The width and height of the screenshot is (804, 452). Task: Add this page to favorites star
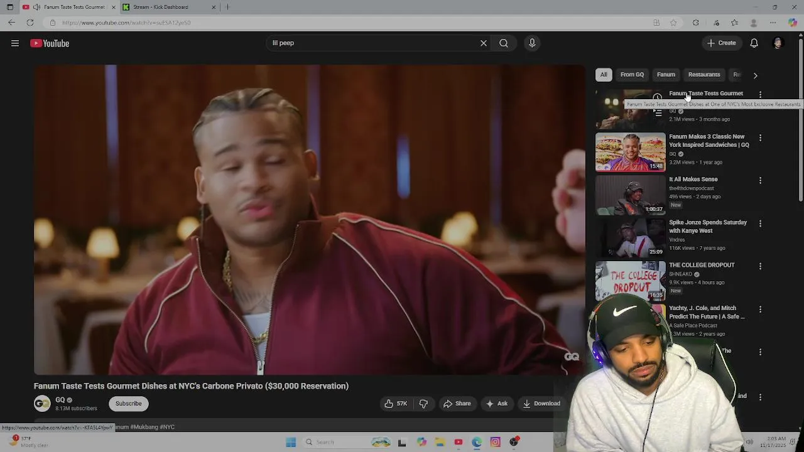click(673, 23)
